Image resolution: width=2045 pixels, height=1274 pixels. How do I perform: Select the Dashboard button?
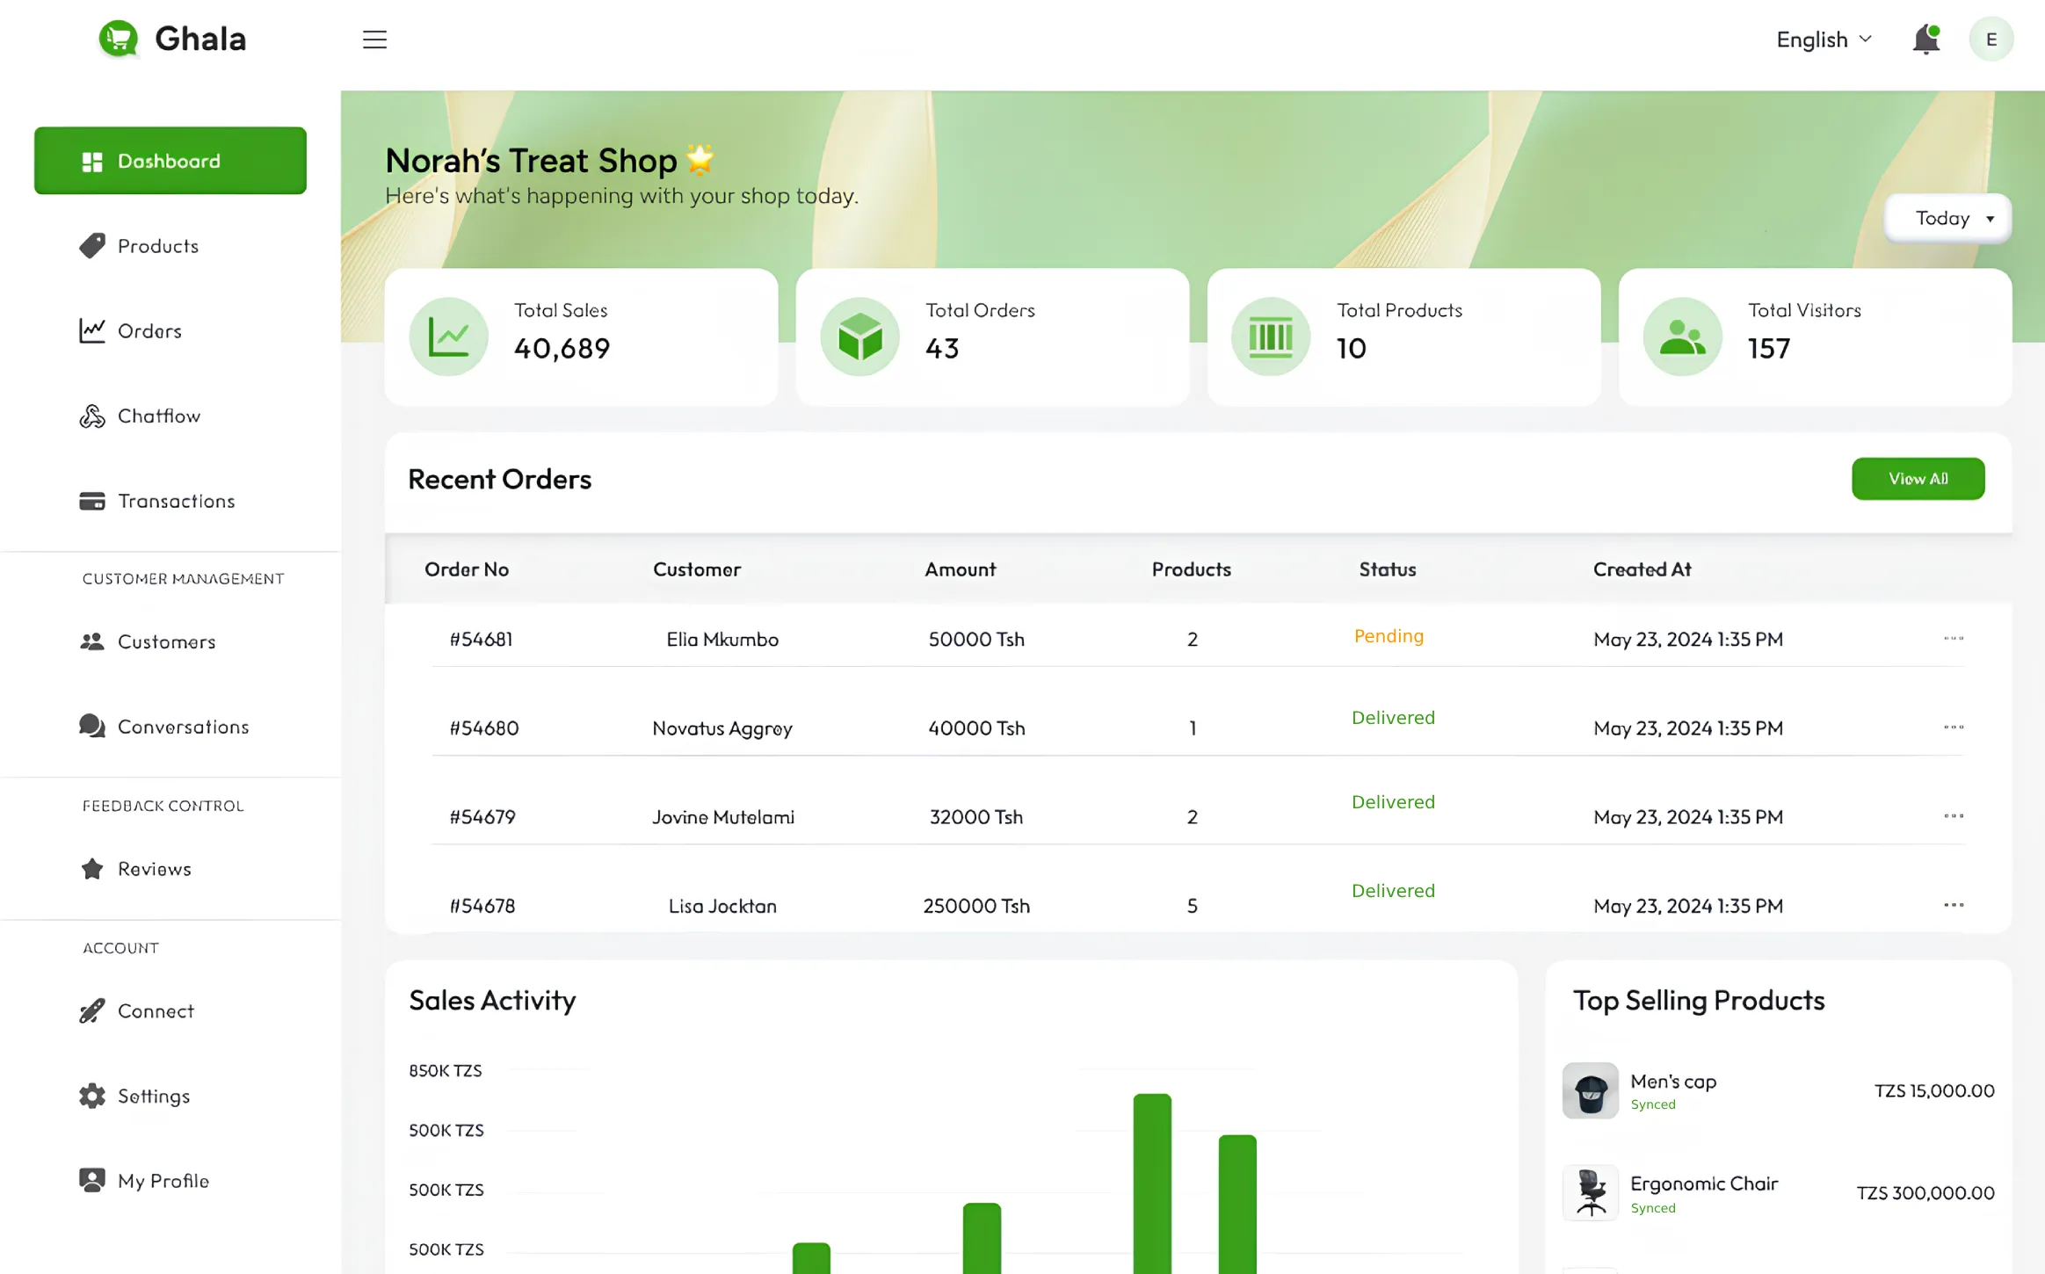click(x=170, y=161)
